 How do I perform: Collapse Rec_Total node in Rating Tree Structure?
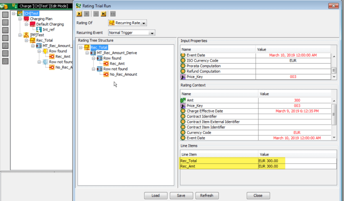coord(81,47)
